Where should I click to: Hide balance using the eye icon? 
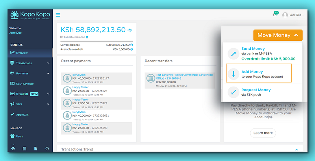click(x=130, y=30)
